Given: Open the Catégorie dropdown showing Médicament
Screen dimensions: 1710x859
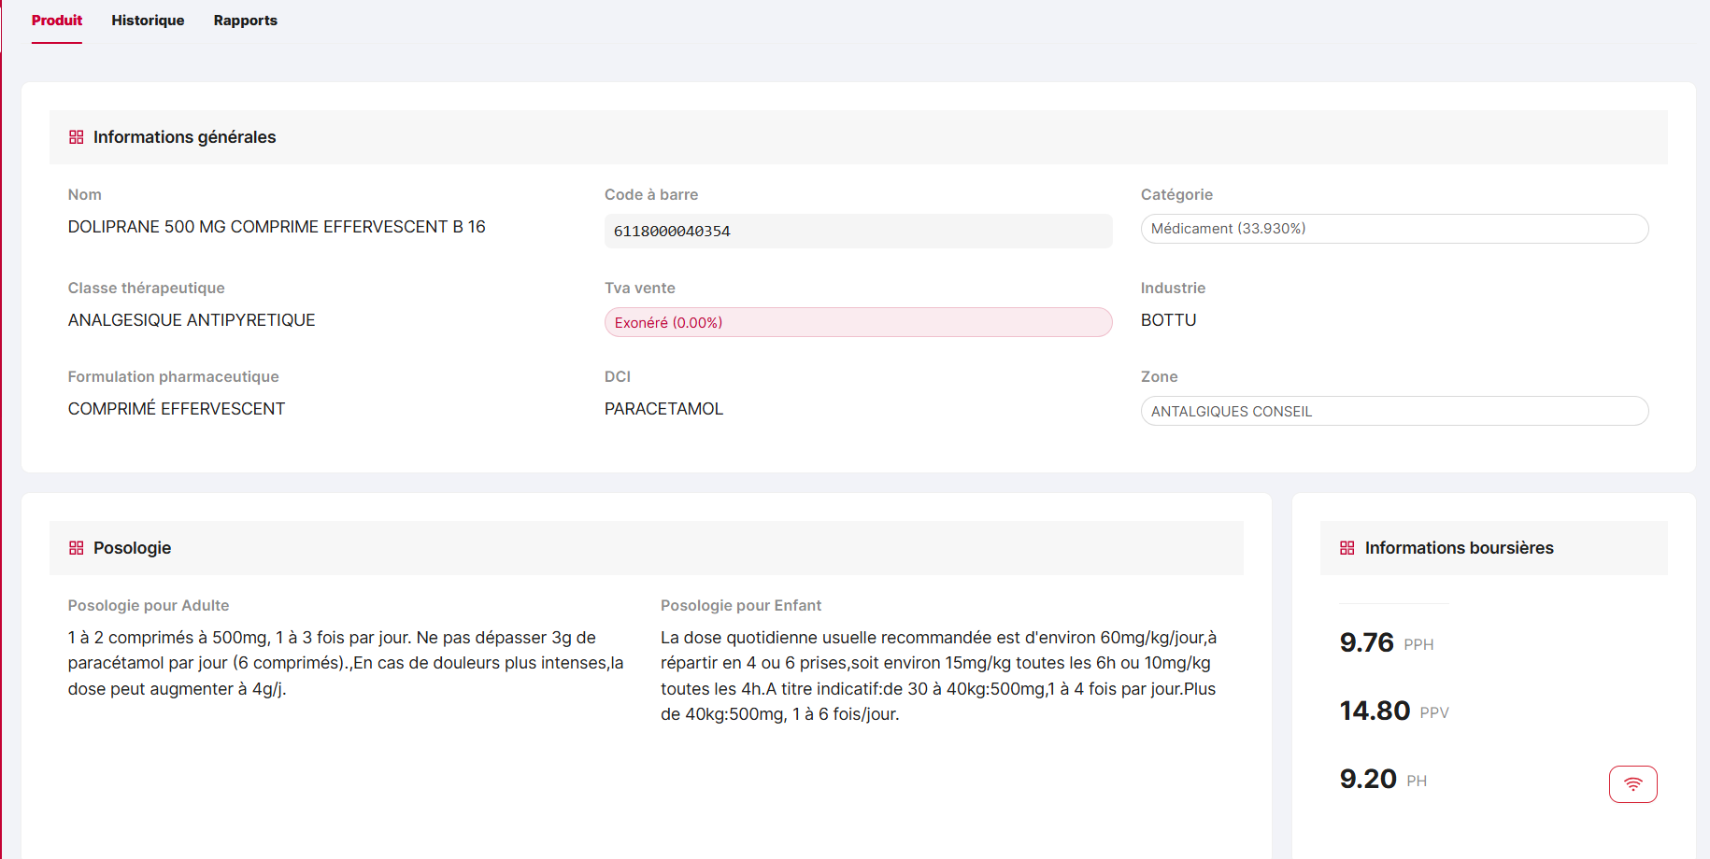Looking at the screenshot, I should [x=1394, y=228].
